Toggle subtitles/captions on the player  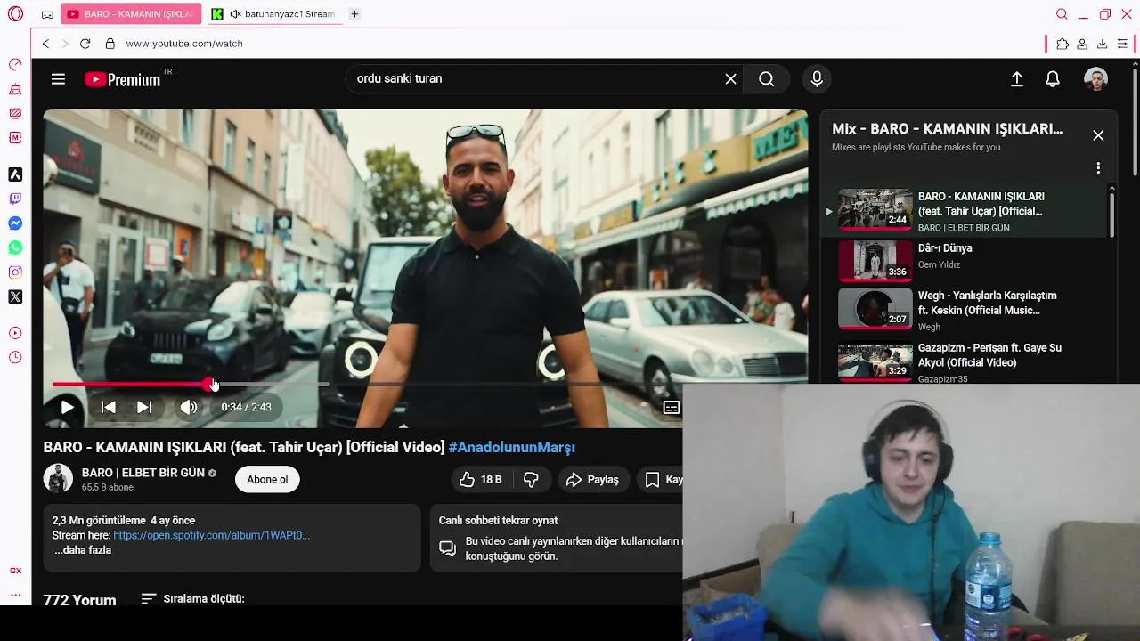[x=672, y=407]
